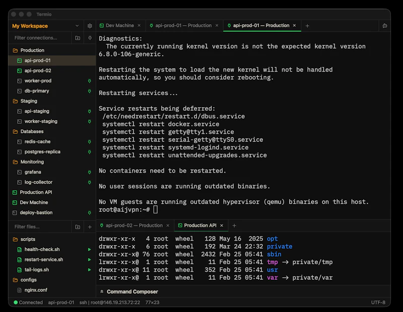Click the Connected status indicator

pyautogui.click(x=28, y=302)
